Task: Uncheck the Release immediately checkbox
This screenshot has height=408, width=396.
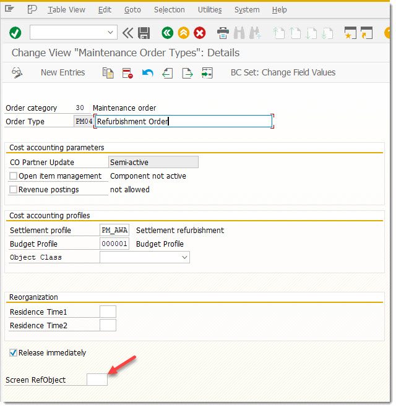Action: (x=14, y=353)
